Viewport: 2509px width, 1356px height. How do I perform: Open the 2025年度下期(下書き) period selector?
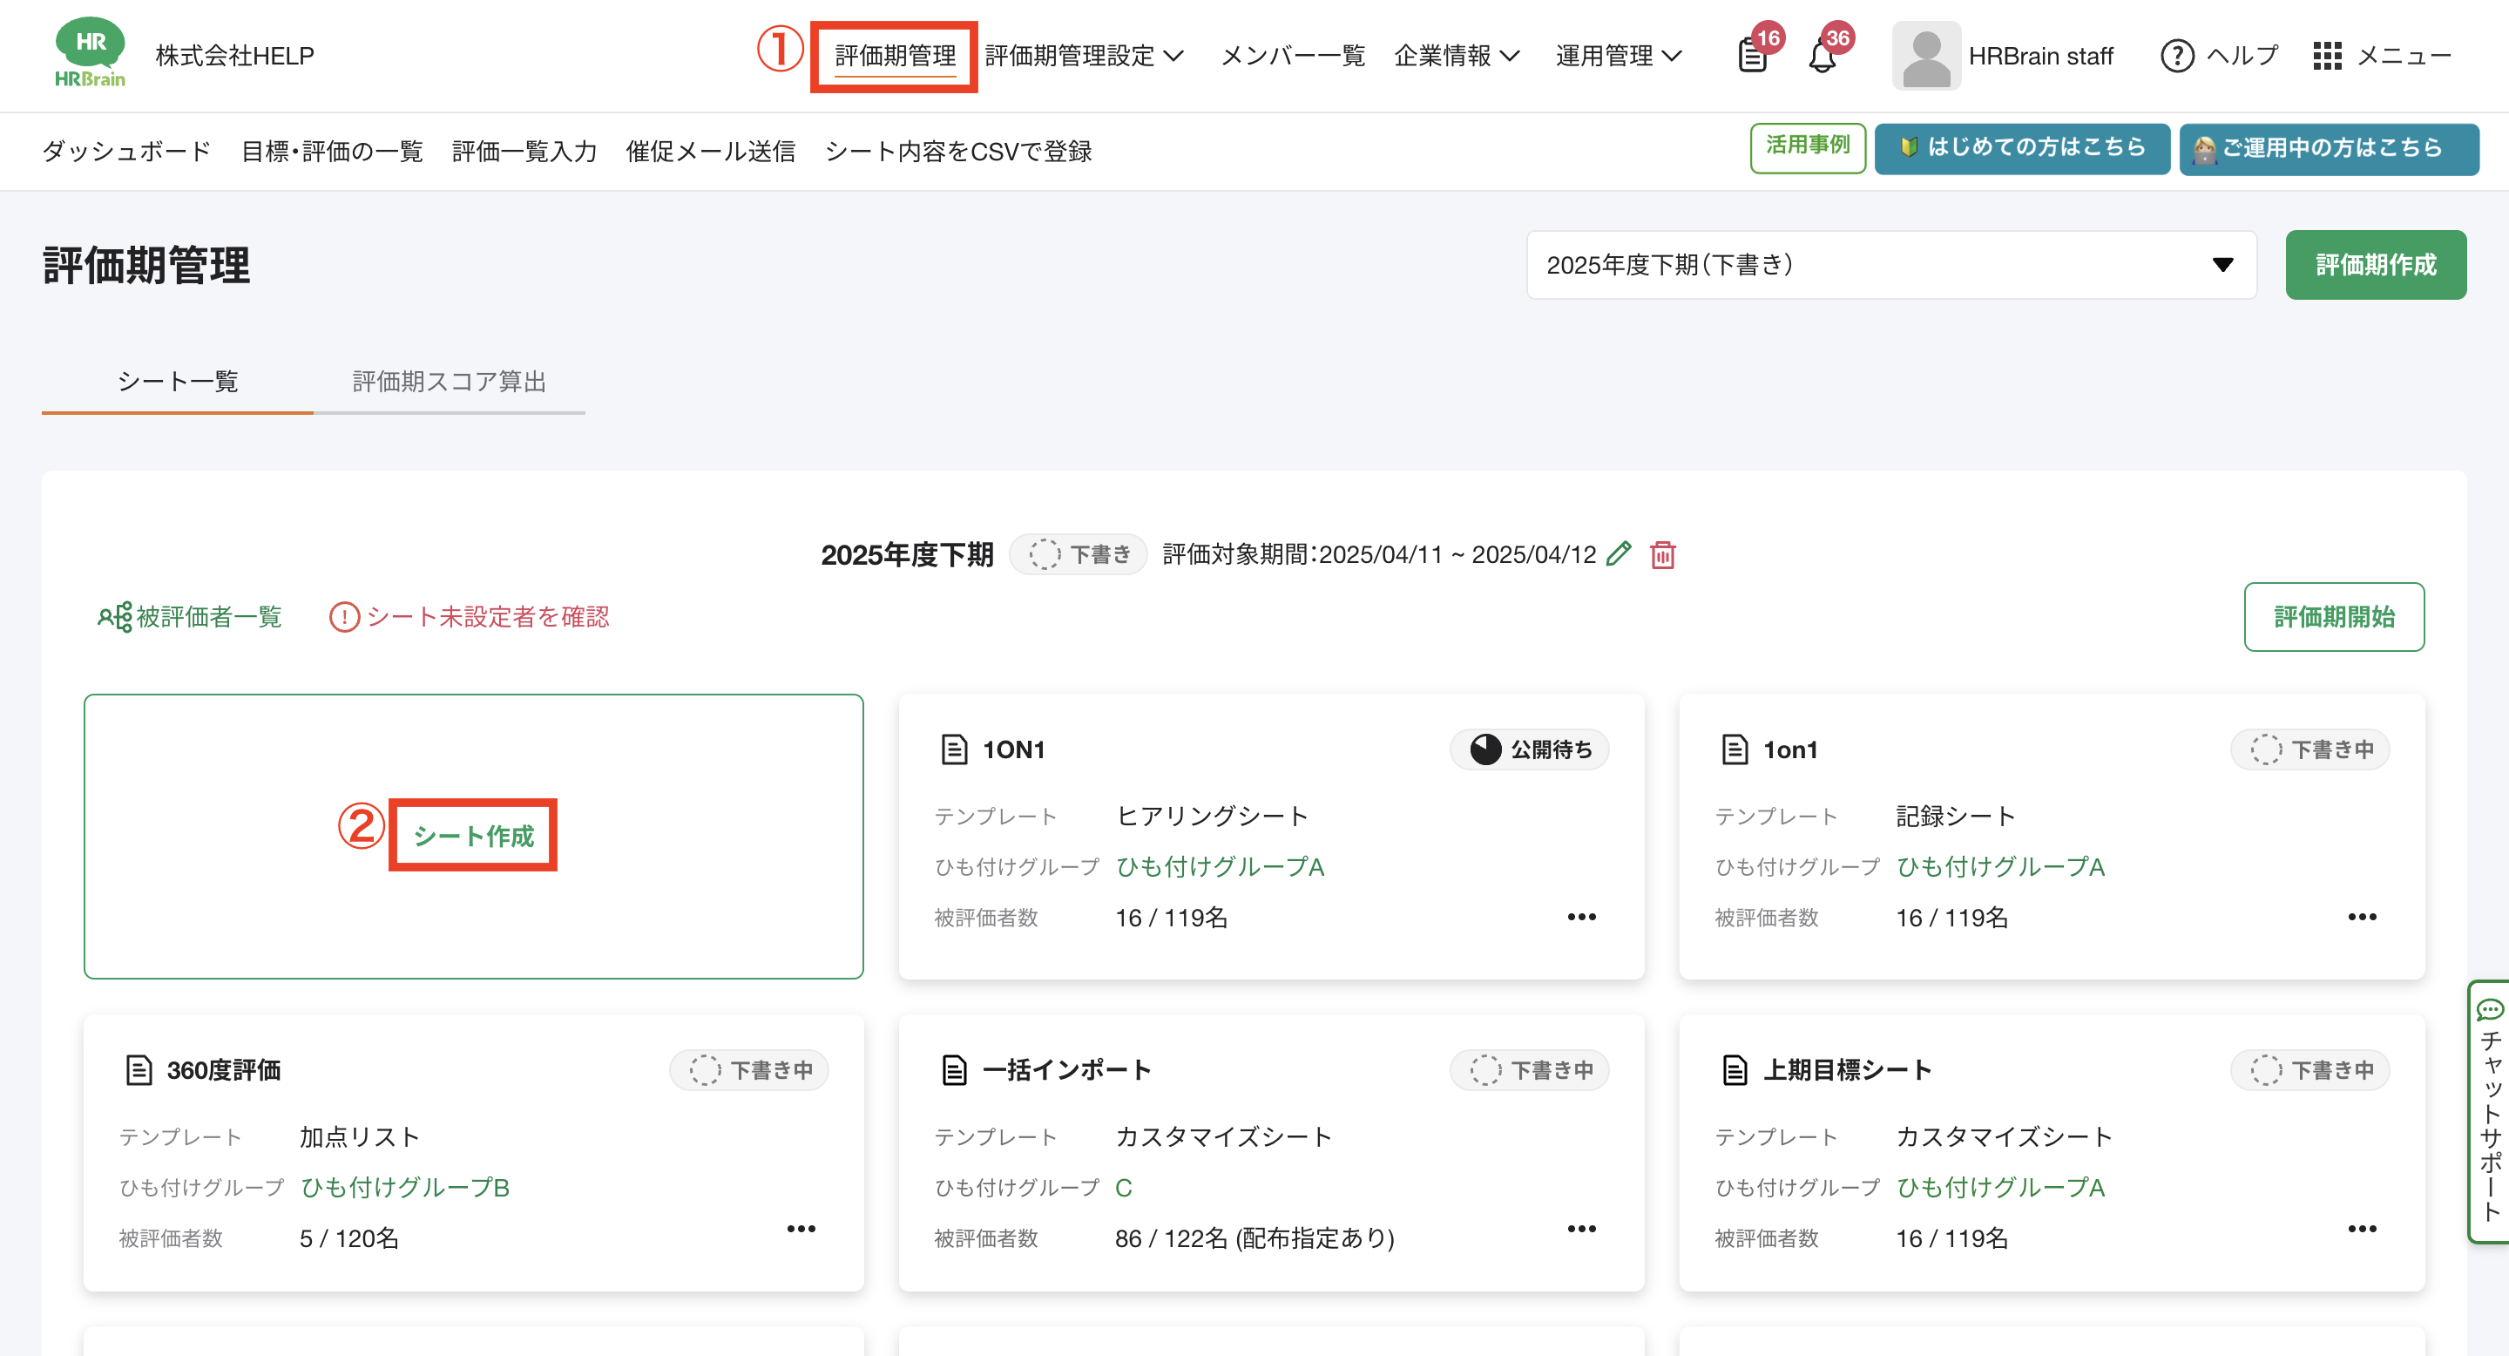1890,265
